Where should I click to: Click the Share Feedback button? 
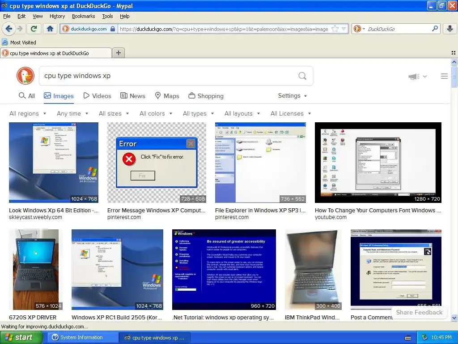(419, 312)
